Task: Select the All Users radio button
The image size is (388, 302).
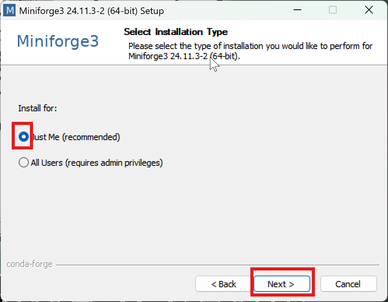Action: point(24,163)
